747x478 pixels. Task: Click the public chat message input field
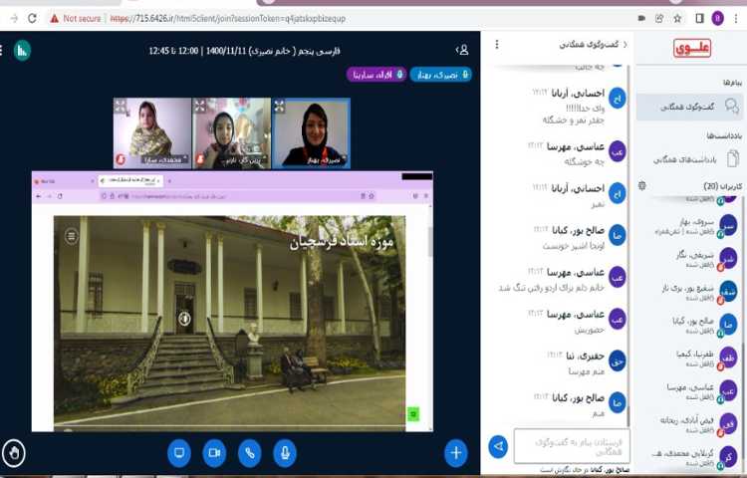click(572, 446)
